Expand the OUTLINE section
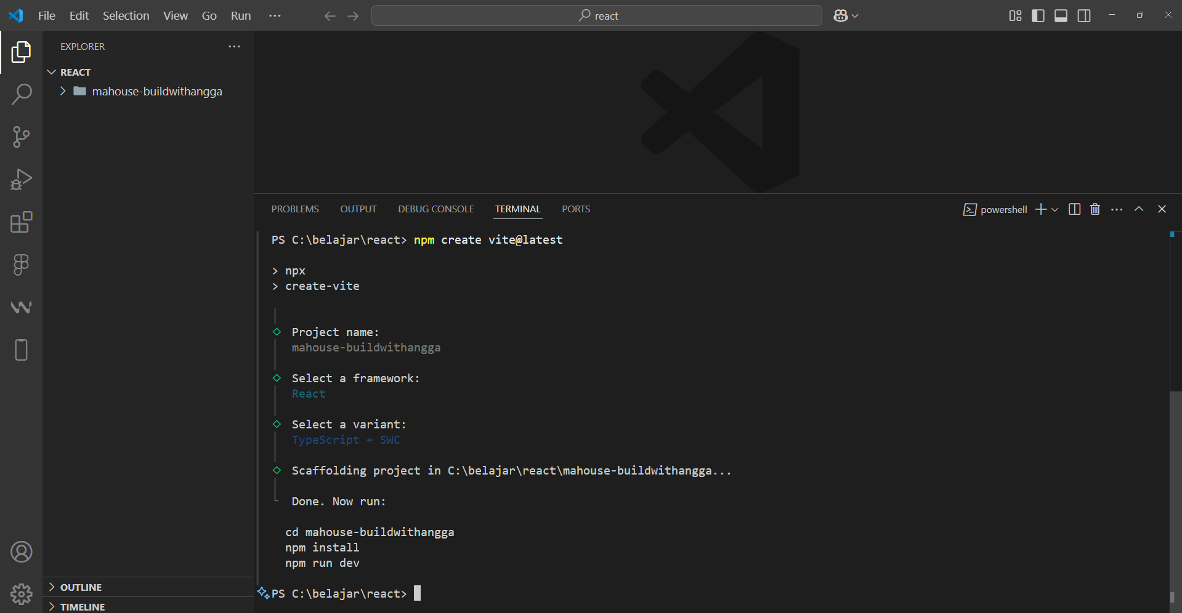Viewport: 1182px width, 613px height. click(52, 587)
